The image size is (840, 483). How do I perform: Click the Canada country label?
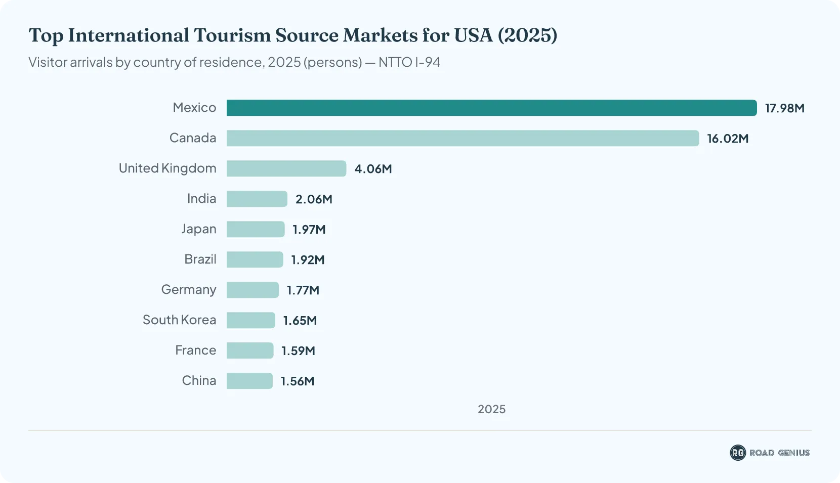tap(193, 138)
